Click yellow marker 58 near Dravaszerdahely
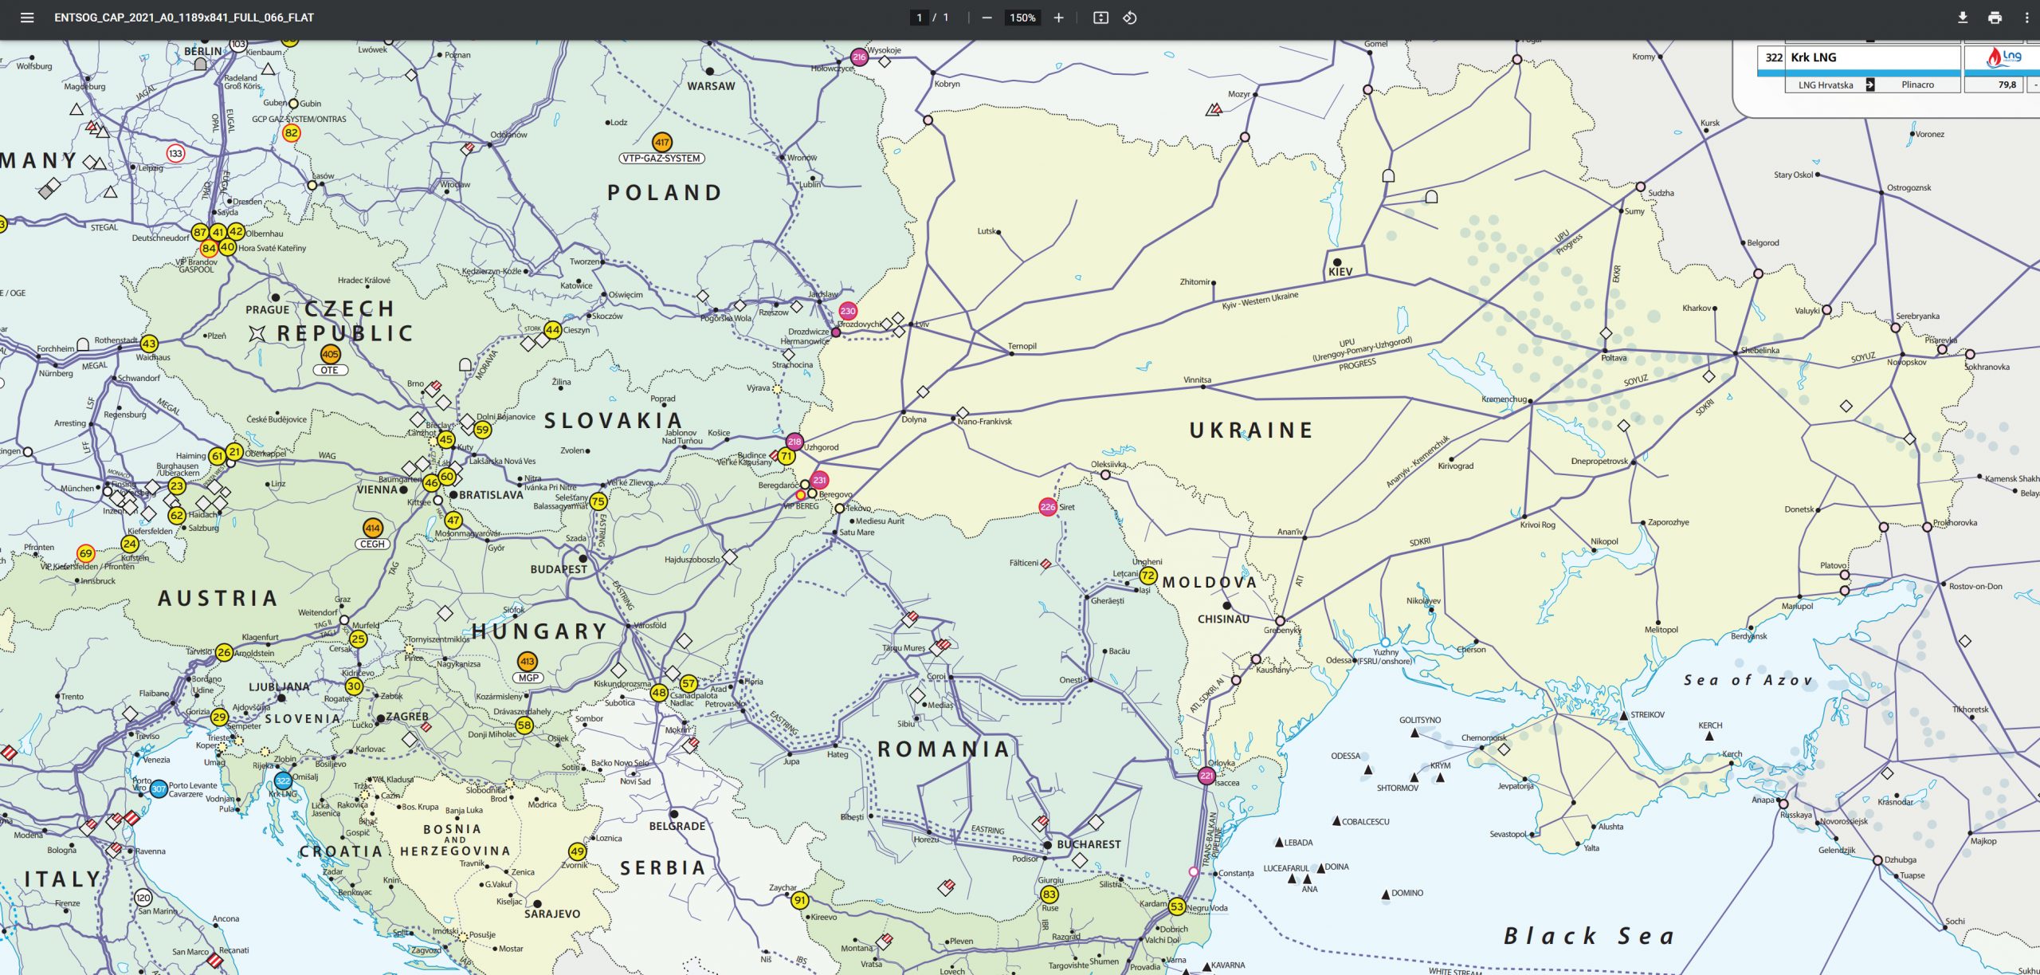 pos(524,725)
